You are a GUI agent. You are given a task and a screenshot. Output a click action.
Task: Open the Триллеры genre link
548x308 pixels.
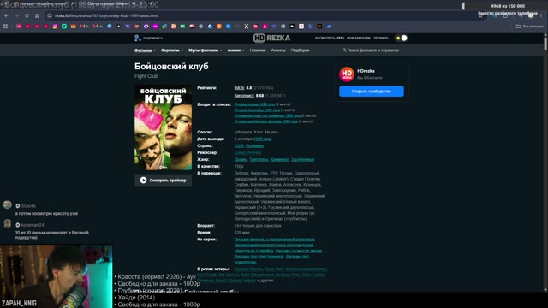point(259,160)
